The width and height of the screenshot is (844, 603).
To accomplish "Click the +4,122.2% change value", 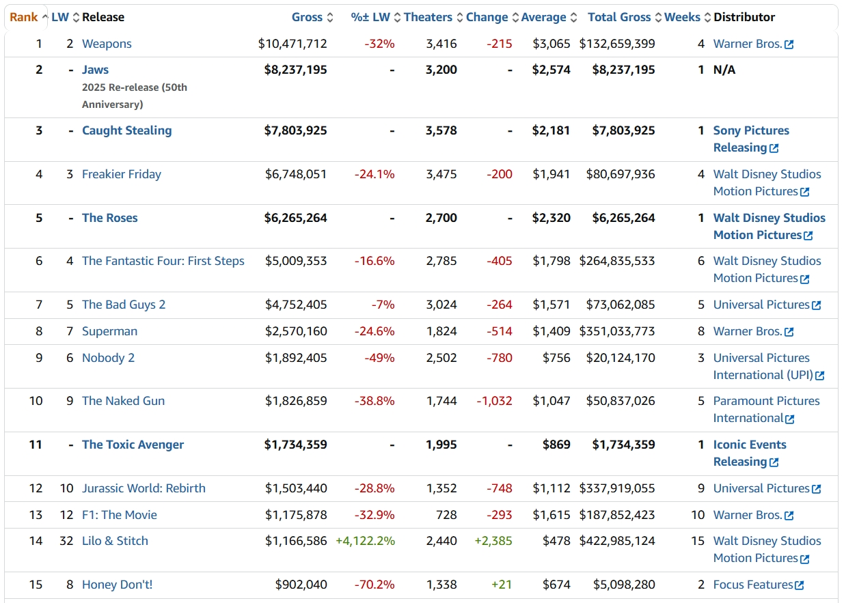I will 366,541.
